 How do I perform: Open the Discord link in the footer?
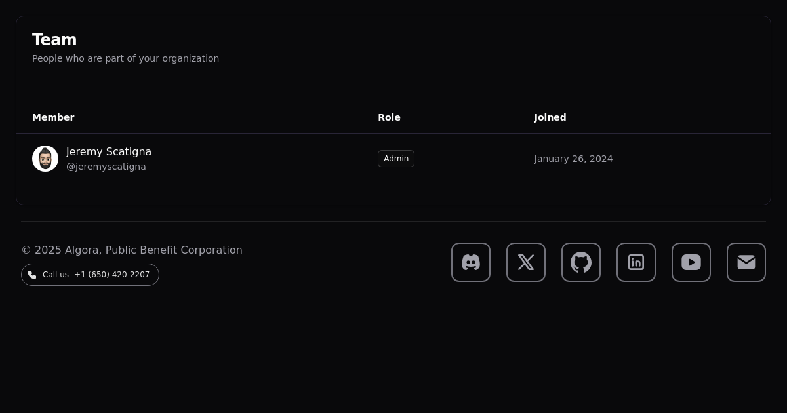(x=471, y=262)
